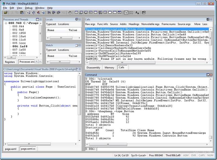The height and width of the screenshot is (160, 217).
Task: Click Locations in Locals panel
Action: pos(63,24)
